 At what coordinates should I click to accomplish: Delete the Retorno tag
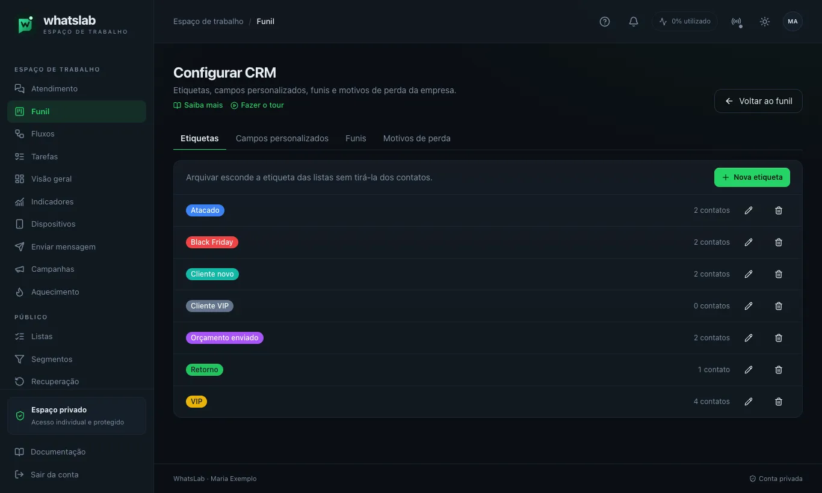[779, 370]
